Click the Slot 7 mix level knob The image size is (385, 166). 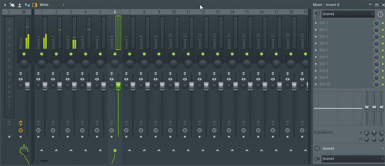(376, 64)
